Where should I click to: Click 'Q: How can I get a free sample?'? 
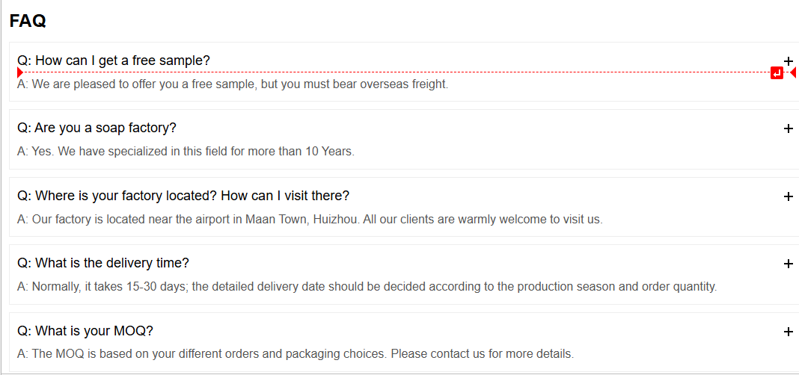114,60
